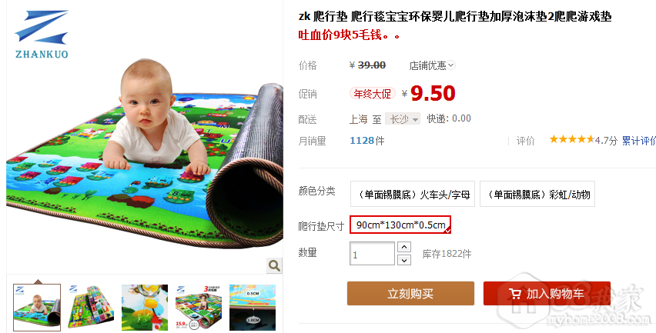Expand the 店铺优惠 dropdown

pyautogui.click(x=432, y=65)
